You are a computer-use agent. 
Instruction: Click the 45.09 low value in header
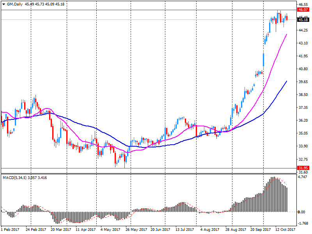[x=50, y=4]
